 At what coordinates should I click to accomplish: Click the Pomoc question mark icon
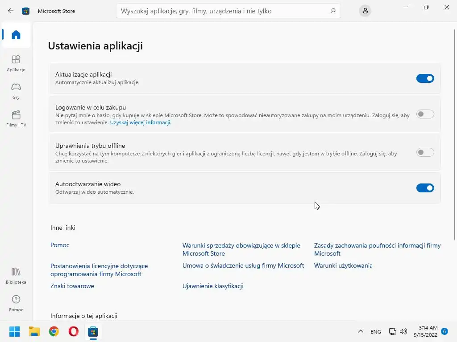point(16,300)
